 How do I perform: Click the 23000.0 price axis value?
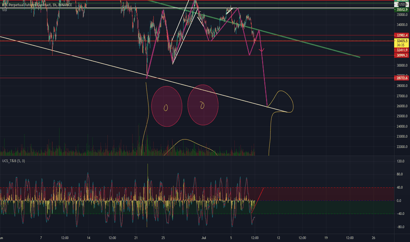pos(402,136)
